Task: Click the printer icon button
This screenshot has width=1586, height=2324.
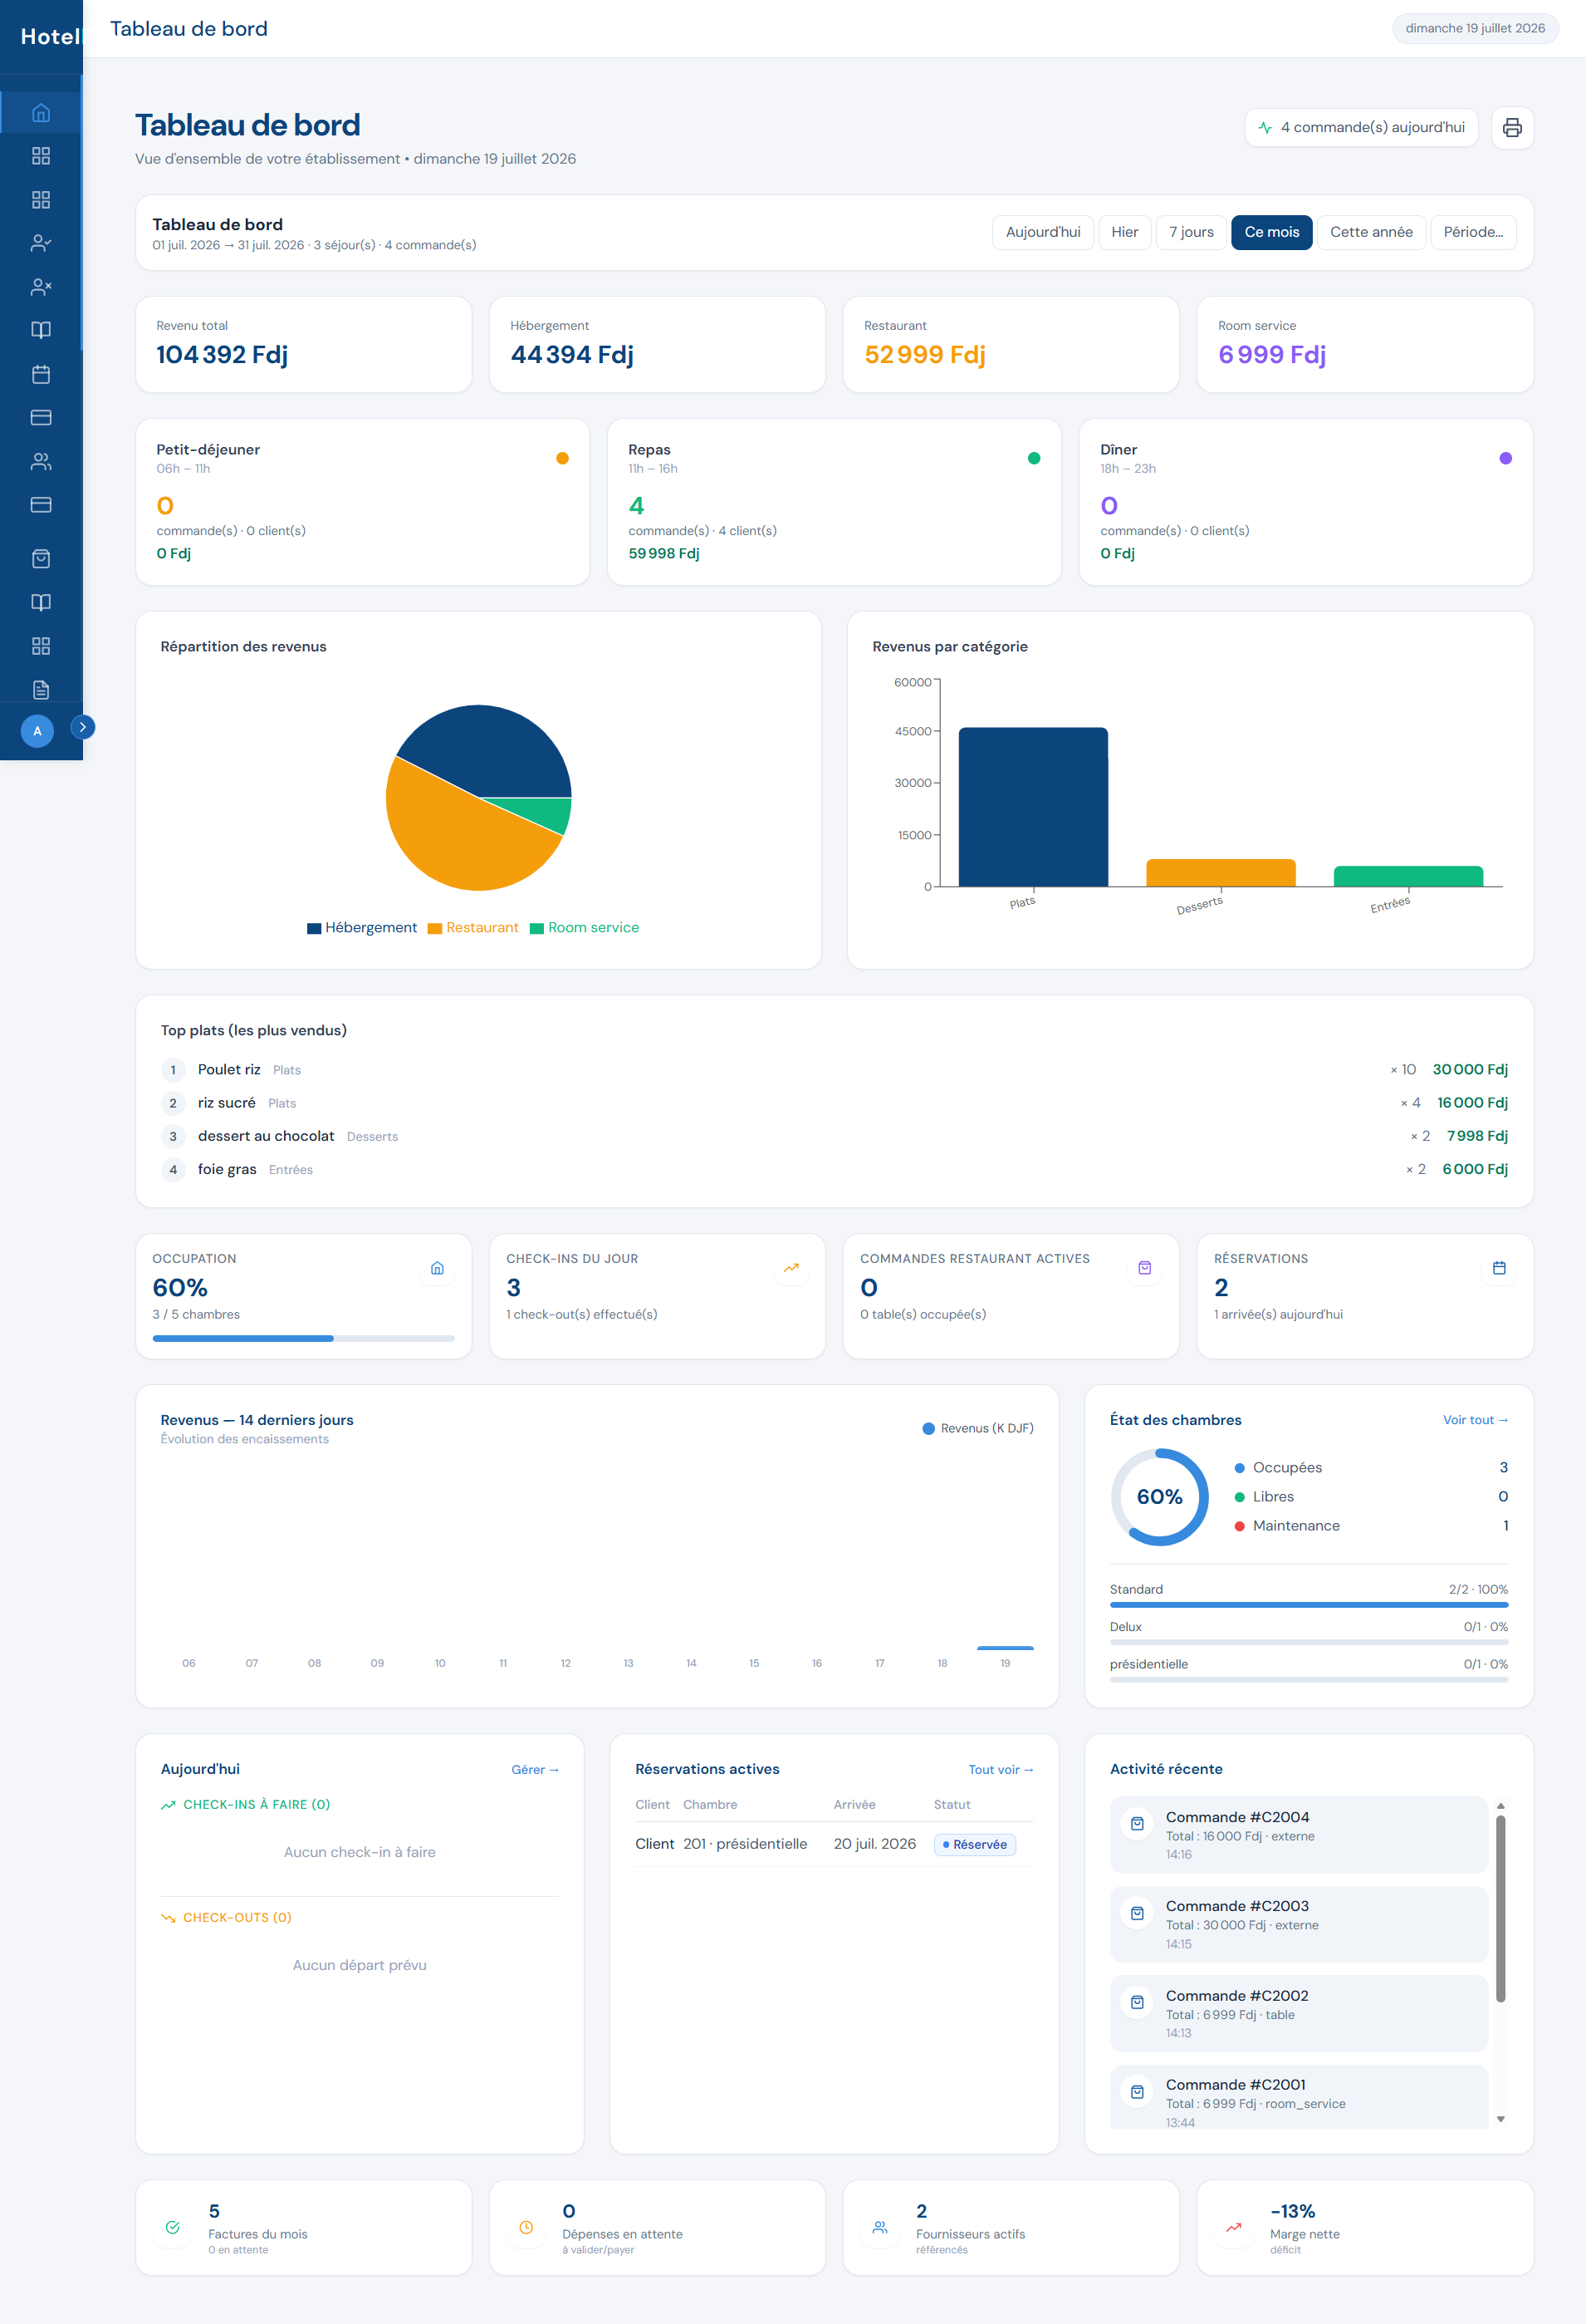Action: click(1512, 128)
